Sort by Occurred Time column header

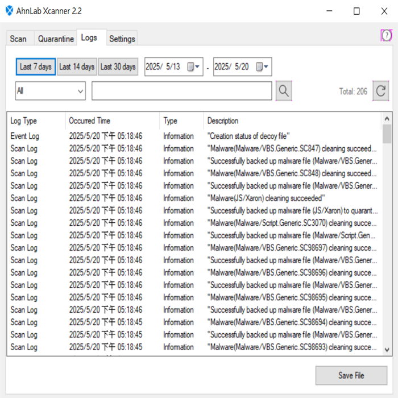[113, 121]
